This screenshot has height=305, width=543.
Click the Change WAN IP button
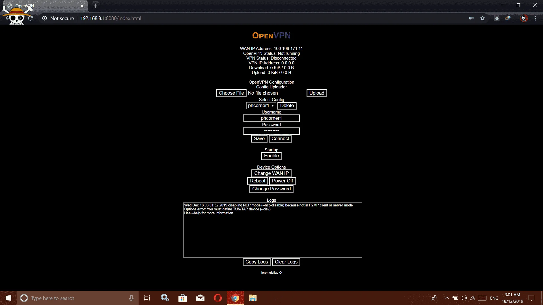tap(271, 173)
